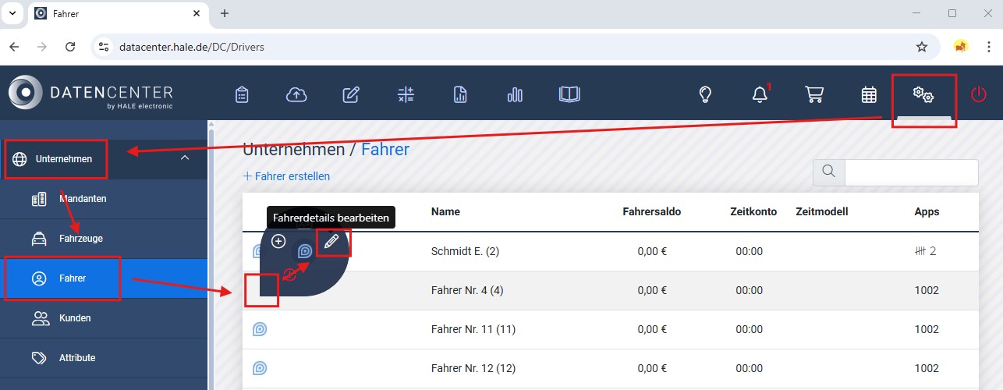Bookmark page with star icon
The width and height of the screenshot is (1003, 390).
[922, 47]
